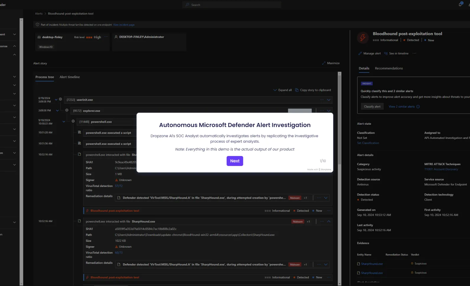The image size is (470, 286).
Task: Click info icon next to similar alerts
Action: pos(418,107)
